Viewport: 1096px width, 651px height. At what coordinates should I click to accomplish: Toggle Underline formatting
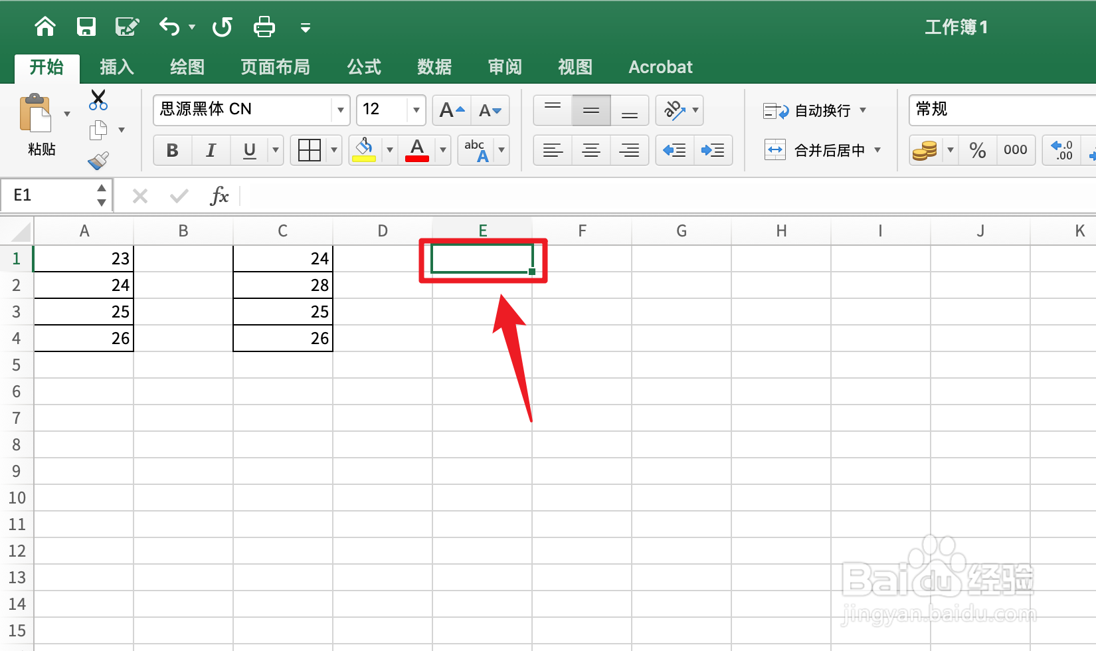point(250,150)
